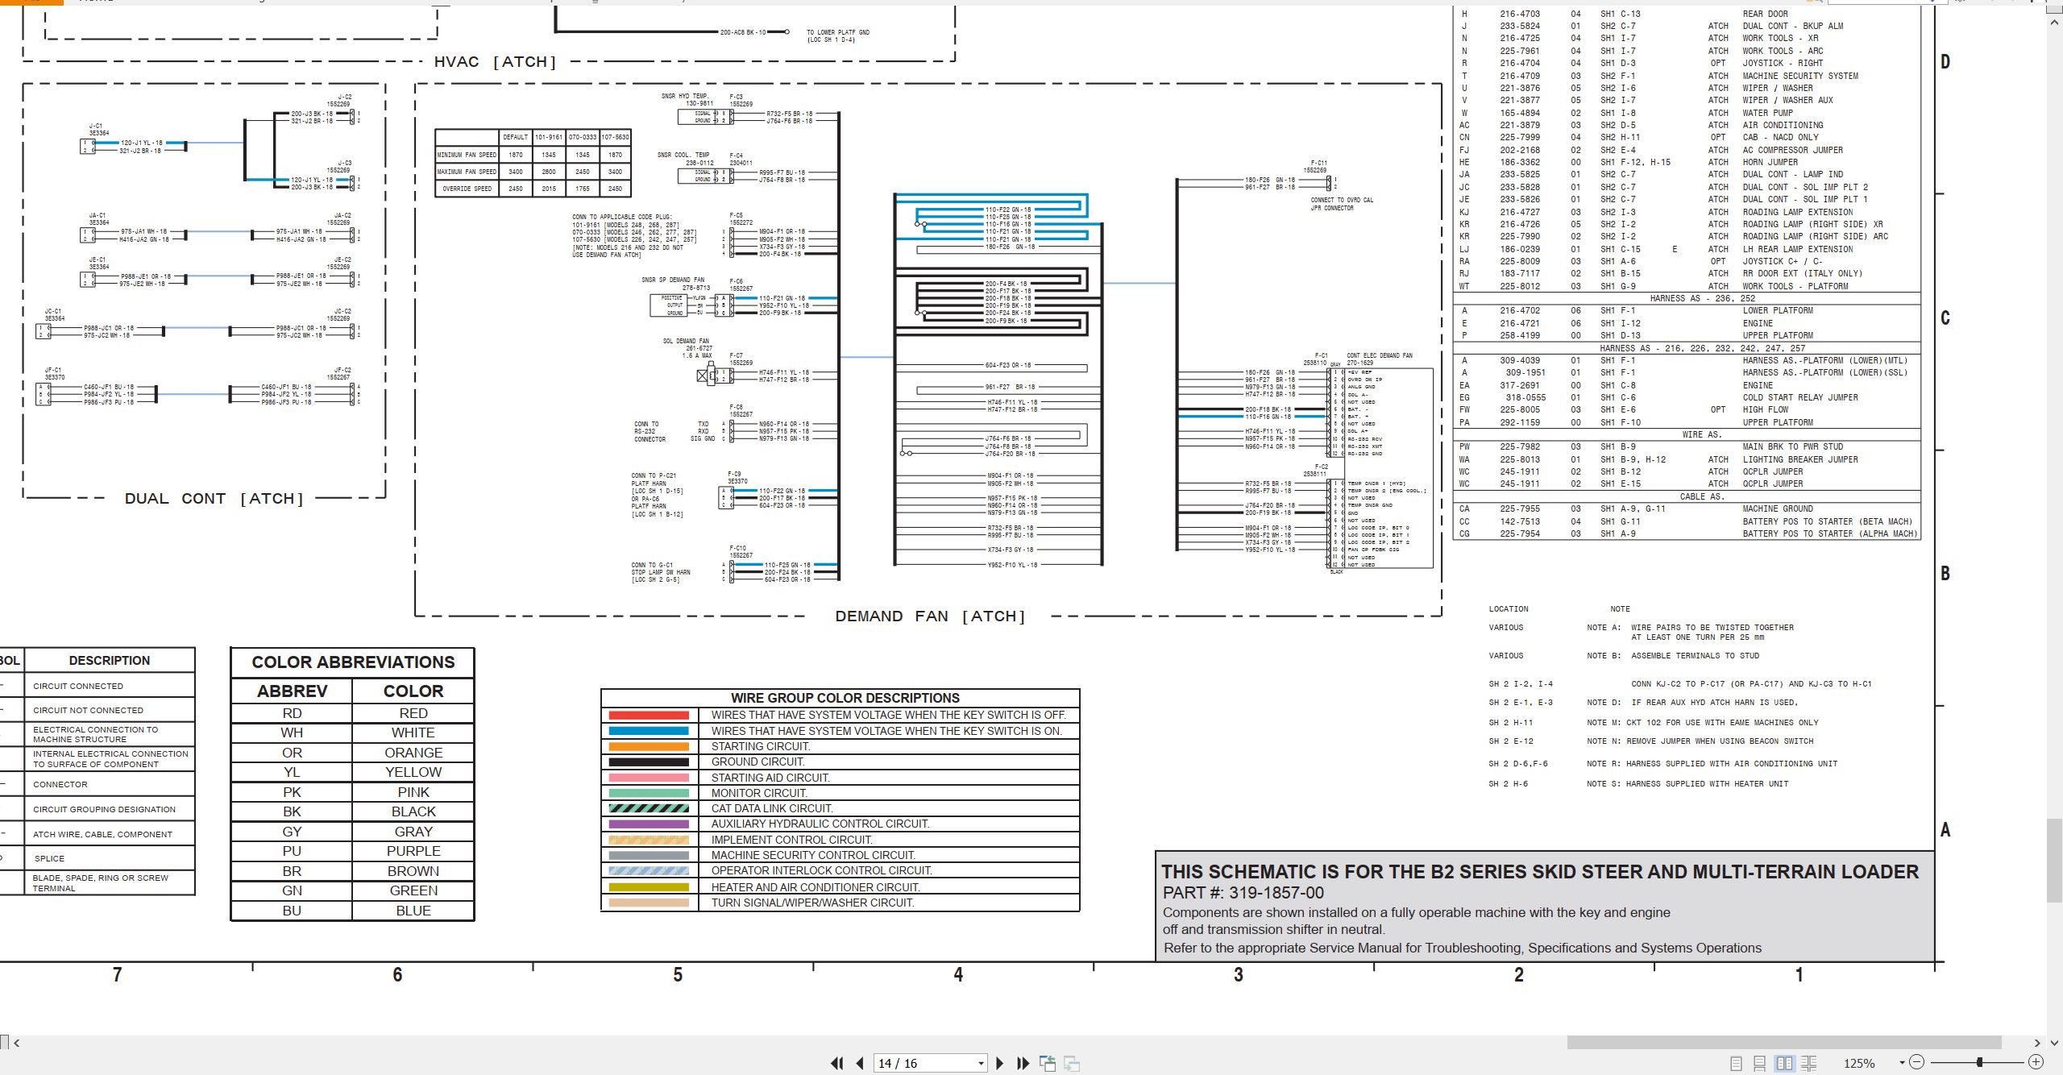
Task: Click 'PART #: 319-1857-00' text
Action: [x=1243, y=893]
